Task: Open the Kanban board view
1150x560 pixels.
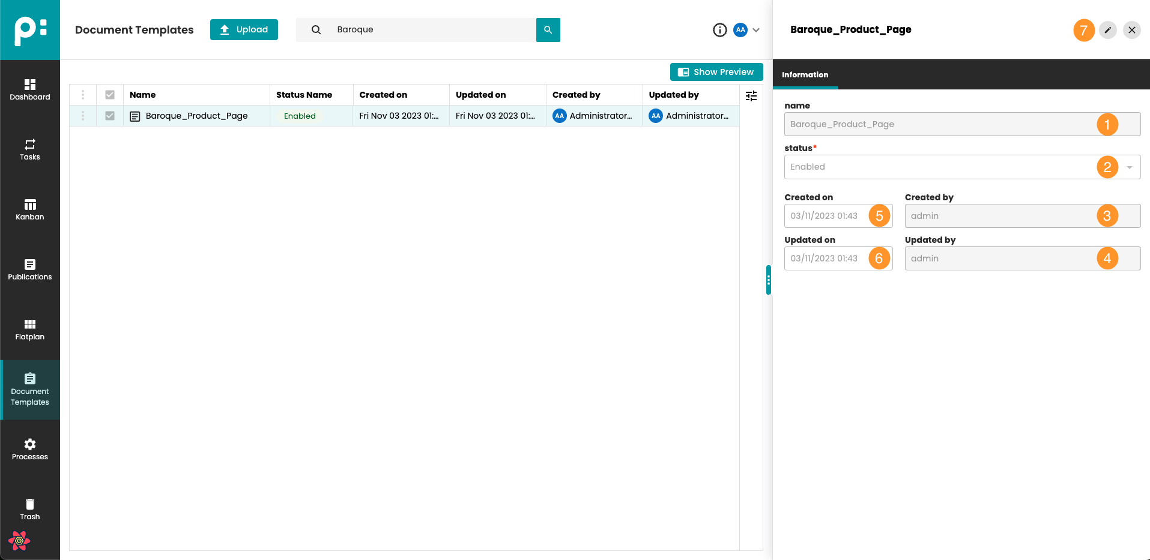Action: 30,210
